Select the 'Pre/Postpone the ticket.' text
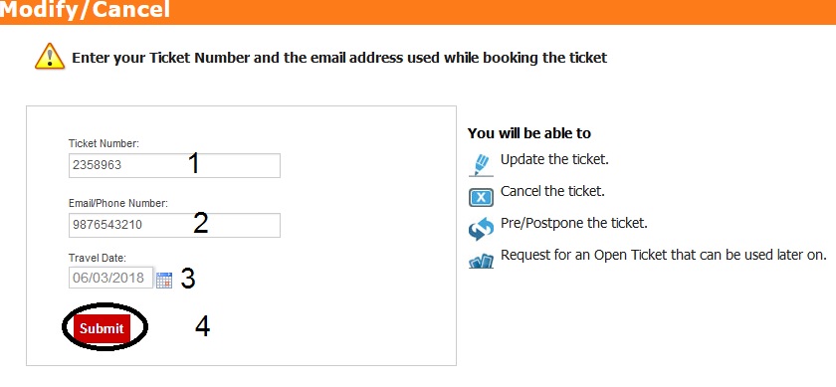The image size is (836, 387). pos(574,223)
